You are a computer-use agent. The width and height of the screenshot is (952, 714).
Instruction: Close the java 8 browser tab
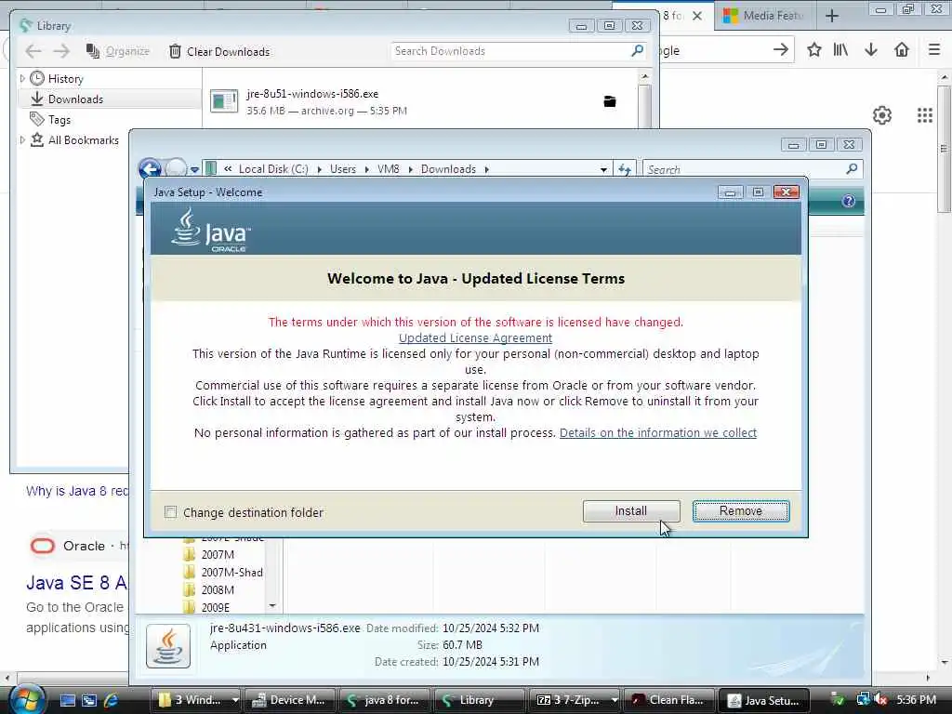(x=697, y=16)
